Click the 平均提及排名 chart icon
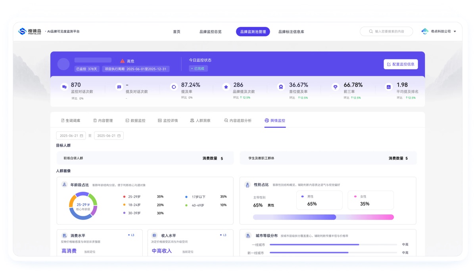Screen dimensions: 476x273 [x=388, y=87]
